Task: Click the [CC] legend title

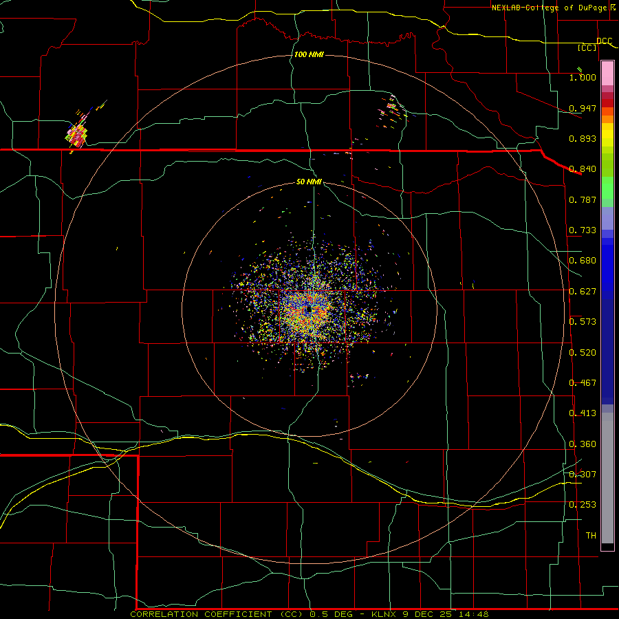Action: (587, 48)
